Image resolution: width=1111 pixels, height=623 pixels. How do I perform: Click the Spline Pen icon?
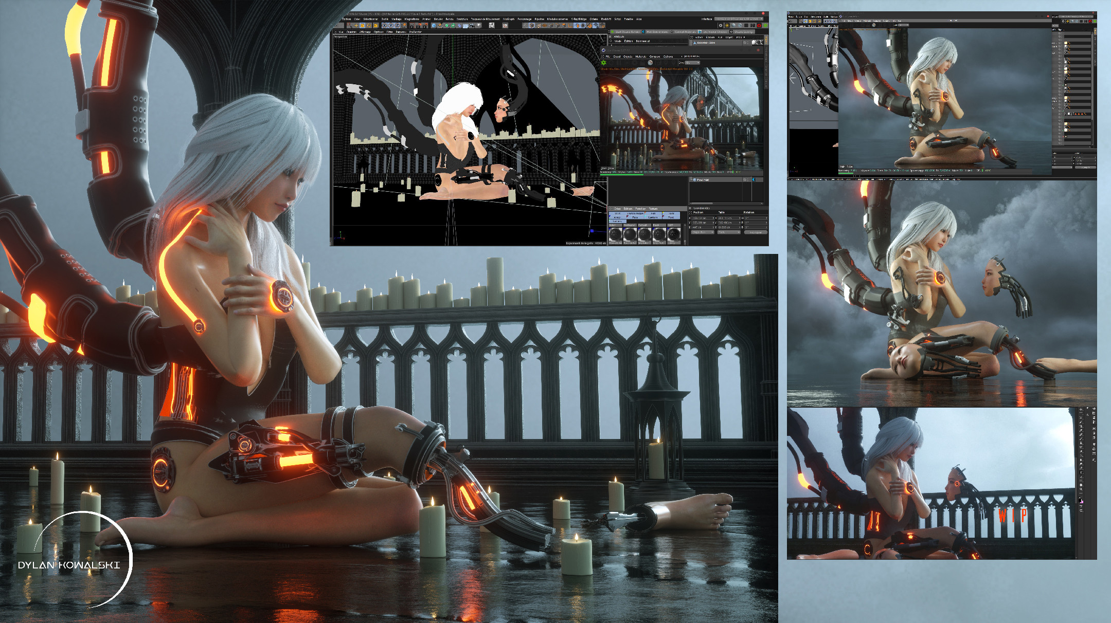click(440, 26)
